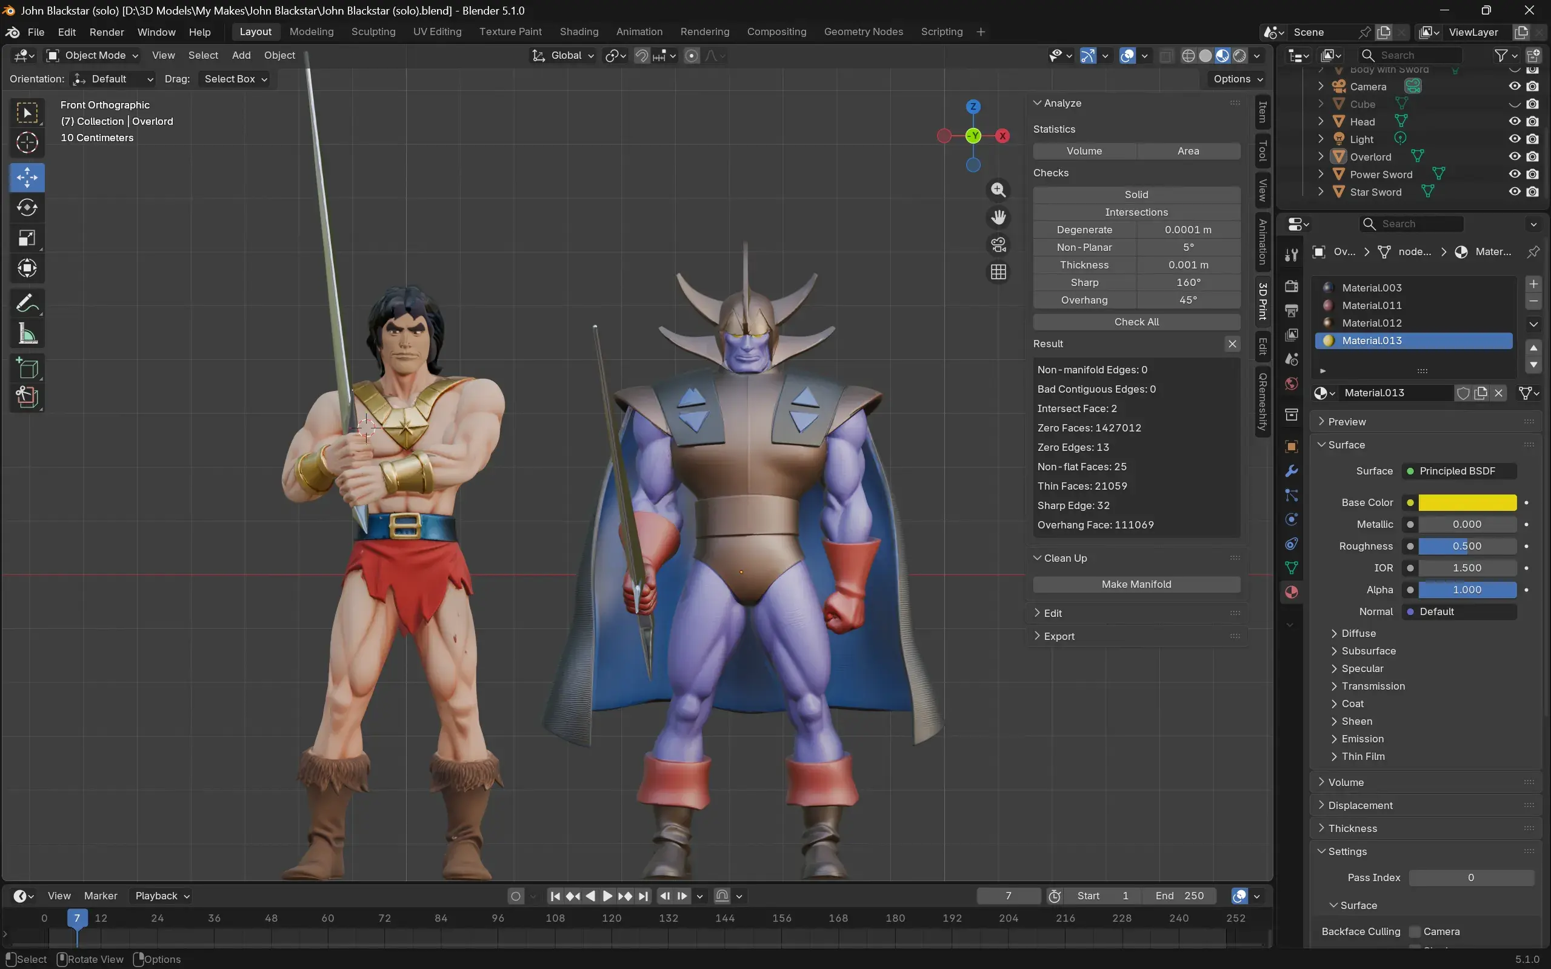Open the Object Data properties tab icon
Screen dimensions: 1551x969
[x=1292, y=568]
